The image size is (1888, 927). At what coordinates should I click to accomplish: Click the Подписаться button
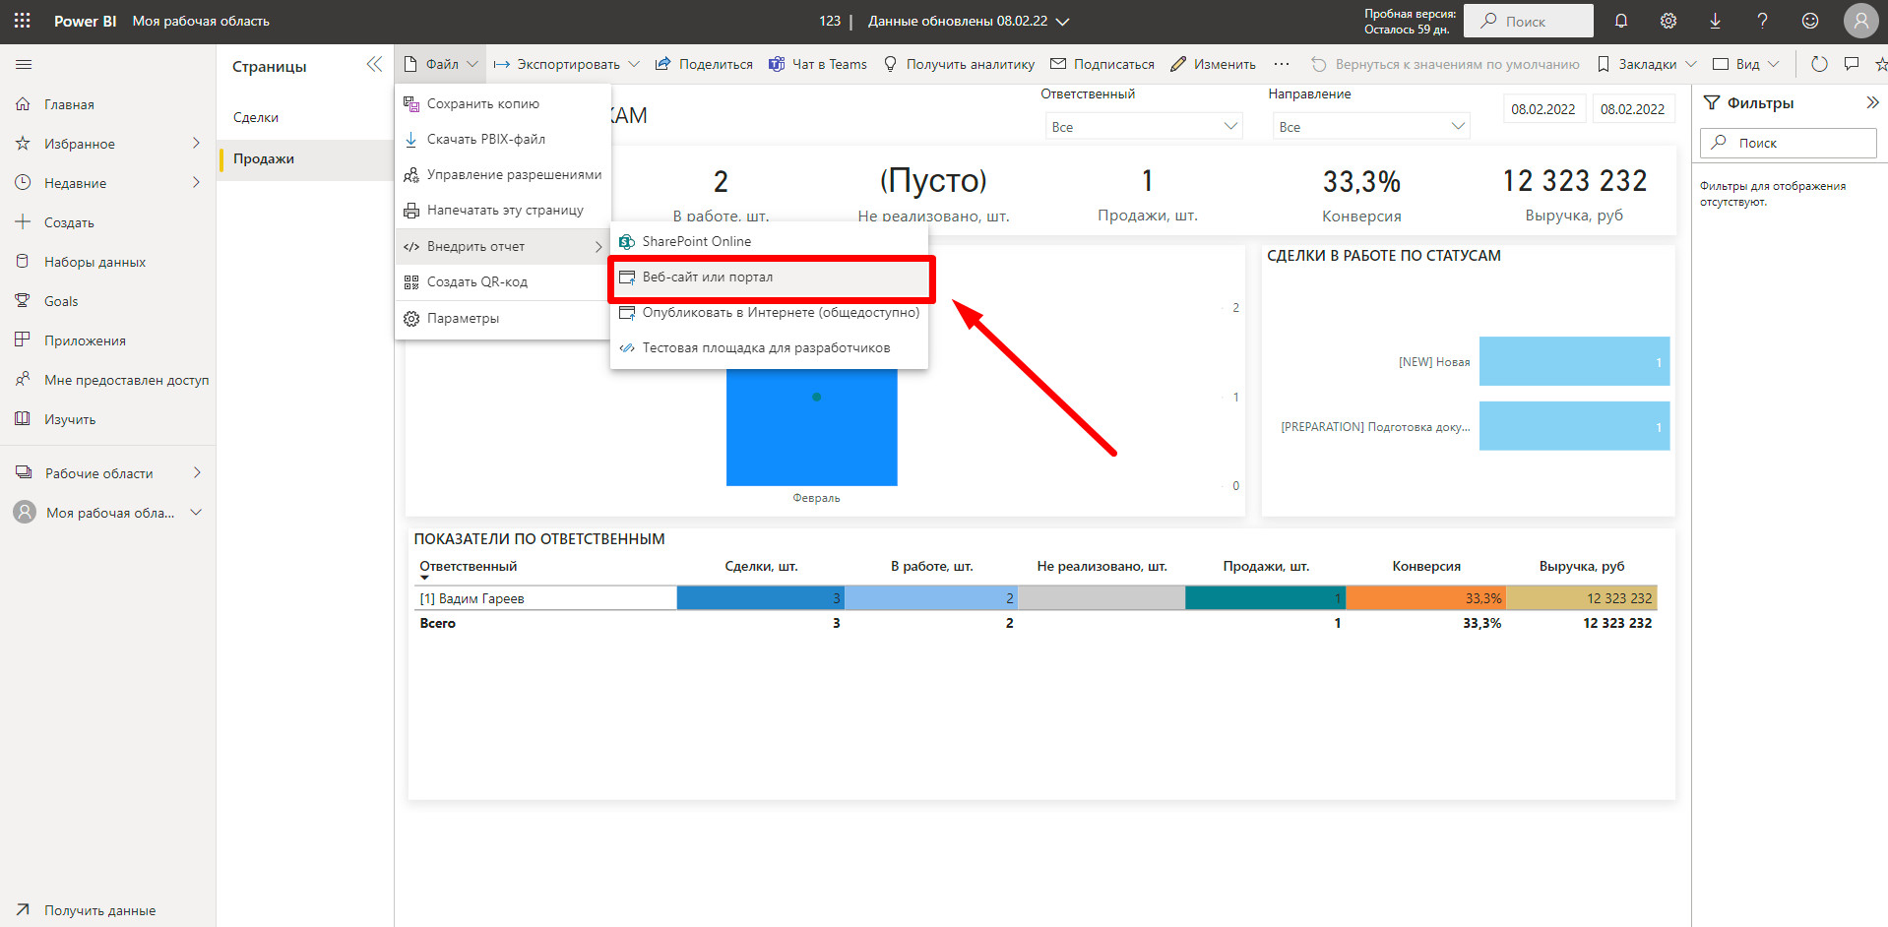(1102, 64)
